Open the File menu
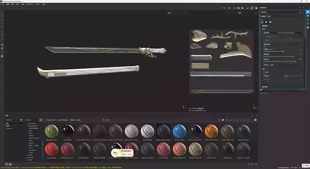This screenshot has height=169, width=310. point(3,4)
